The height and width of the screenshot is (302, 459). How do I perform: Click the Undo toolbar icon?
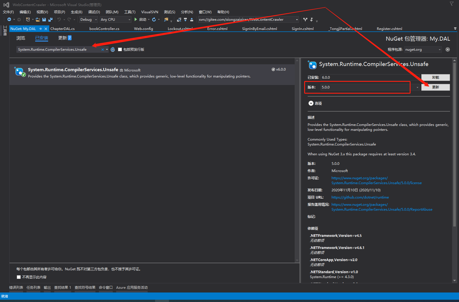pyautogui.click(x=59, y=20)
